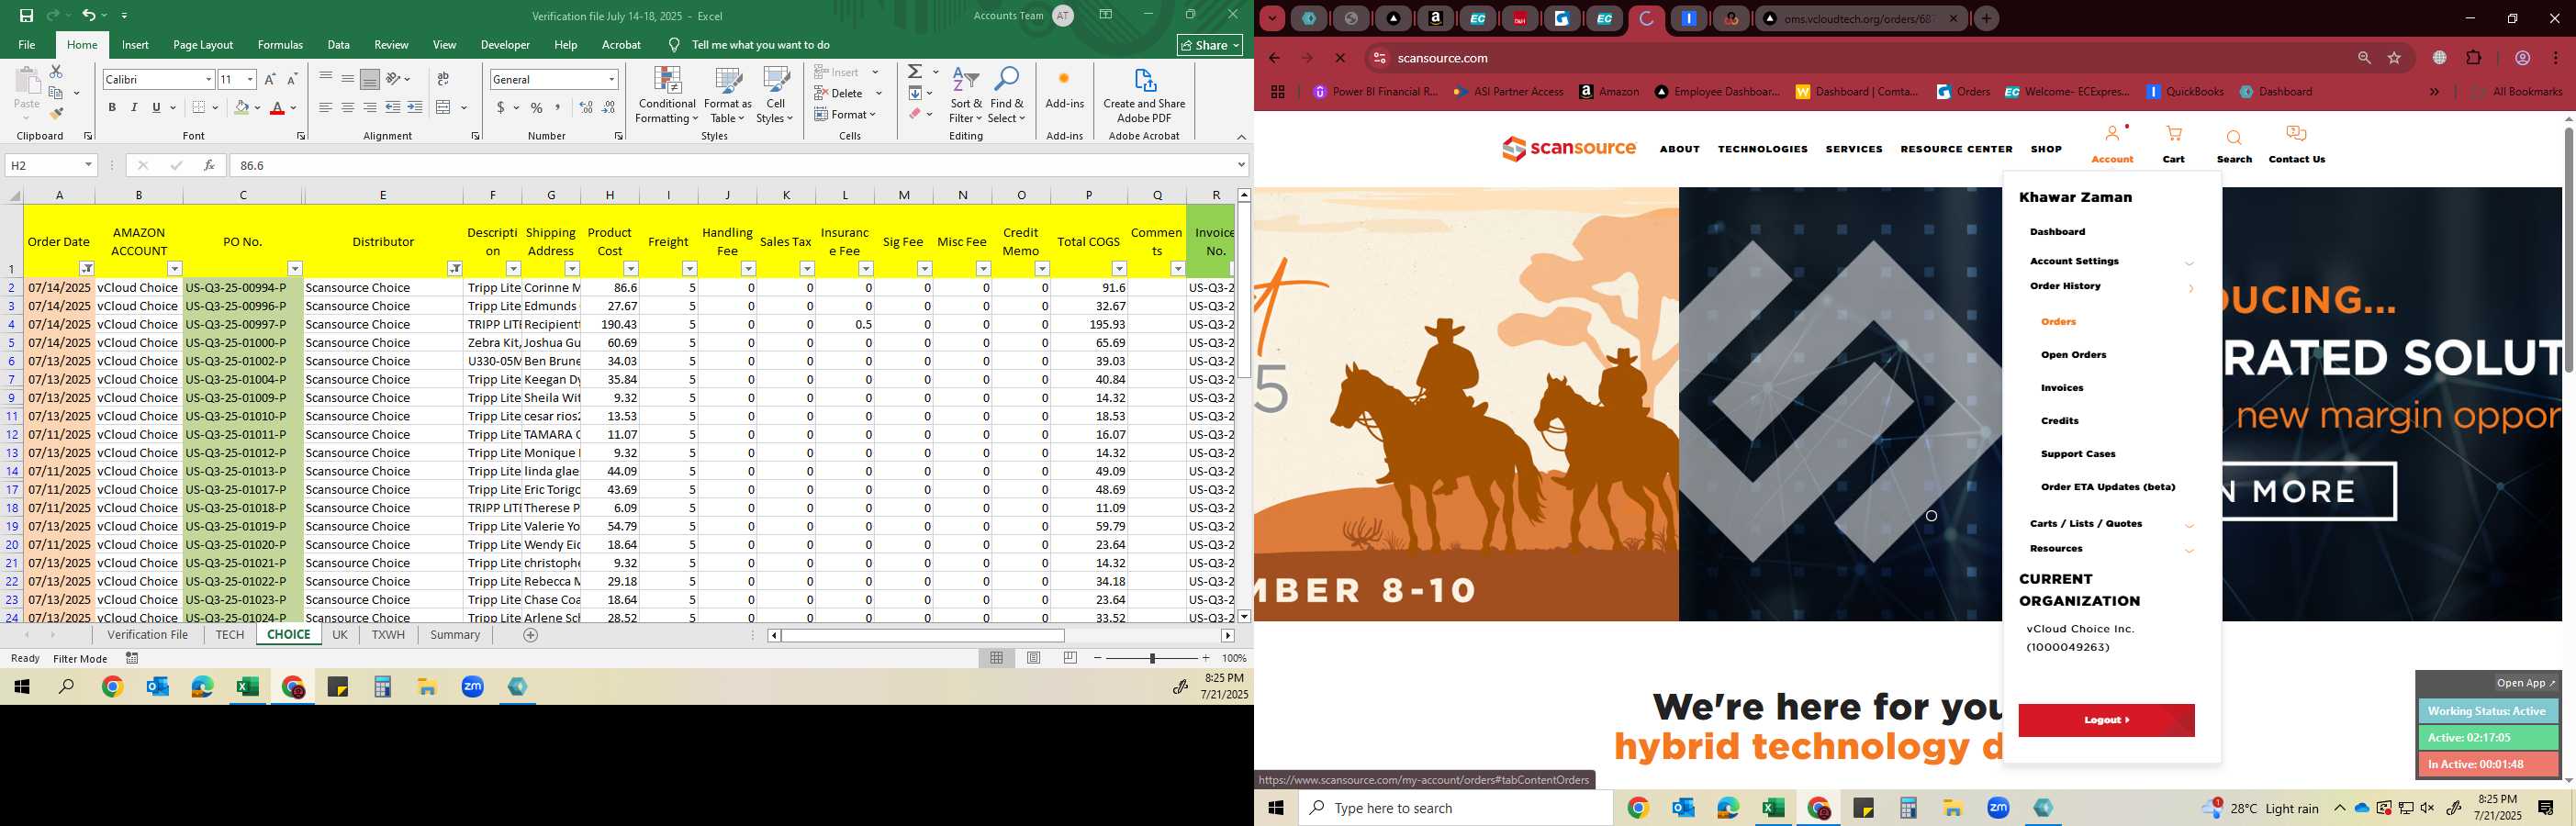
Task: Open the font size 11 dropdown
Action: [250, 79]
